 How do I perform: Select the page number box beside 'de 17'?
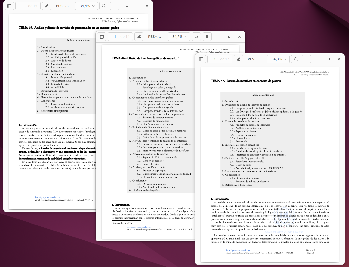214,59
